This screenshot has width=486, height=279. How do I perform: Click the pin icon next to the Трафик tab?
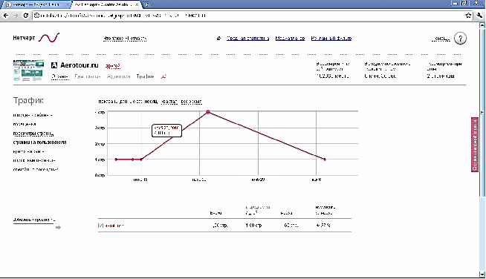[163, 76]
